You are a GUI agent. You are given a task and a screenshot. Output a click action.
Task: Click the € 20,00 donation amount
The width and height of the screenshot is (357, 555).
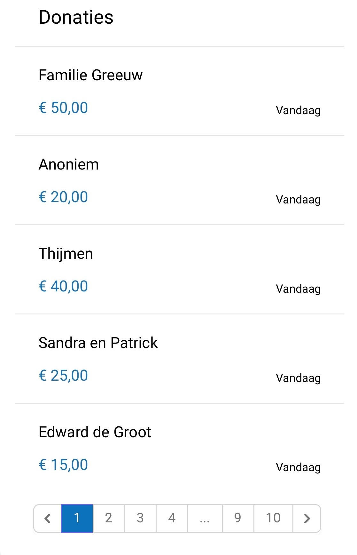(x=63, y=197)
